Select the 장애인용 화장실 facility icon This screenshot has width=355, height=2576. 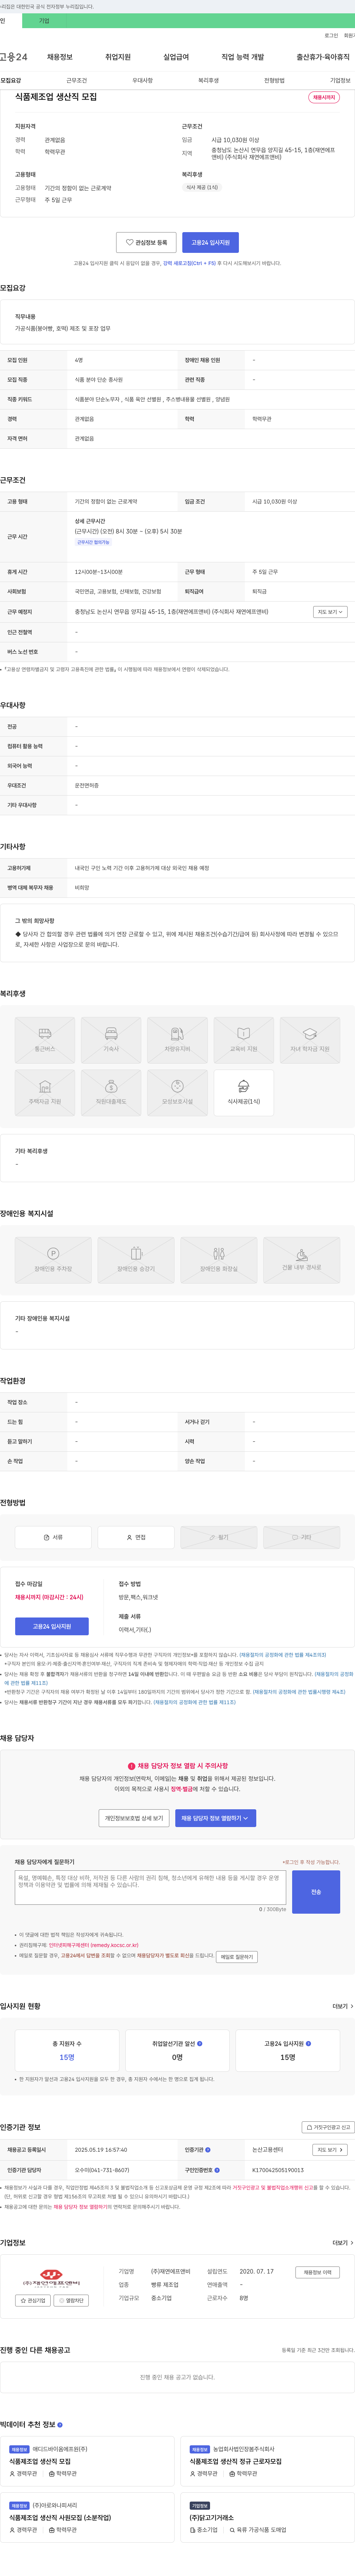(x=219, y=1260)
